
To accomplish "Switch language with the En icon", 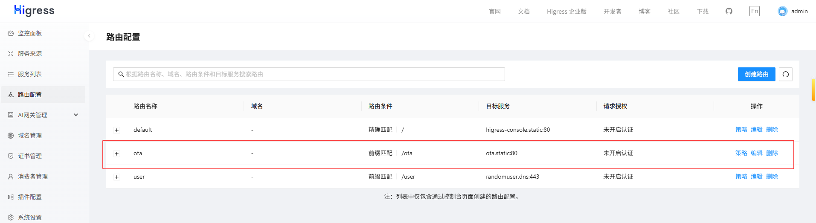I will [x=755, y=11].
